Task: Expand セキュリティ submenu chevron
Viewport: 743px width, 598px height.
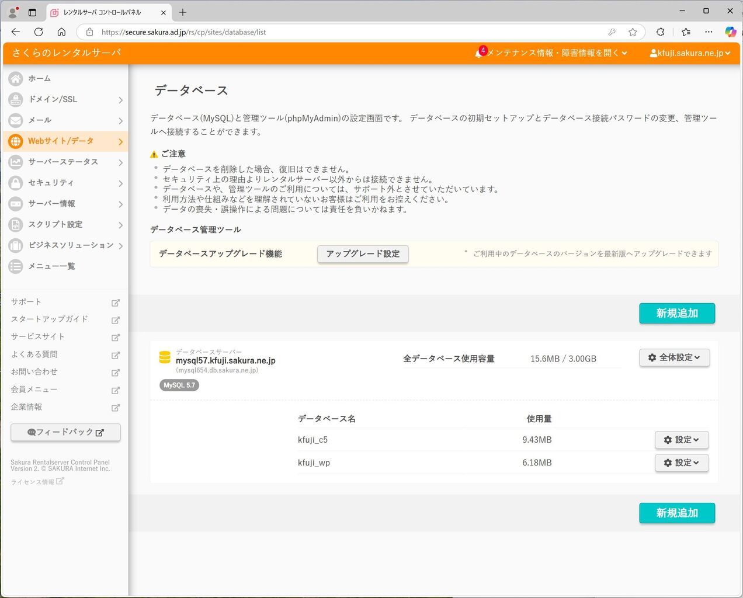Action: [120, 183]
